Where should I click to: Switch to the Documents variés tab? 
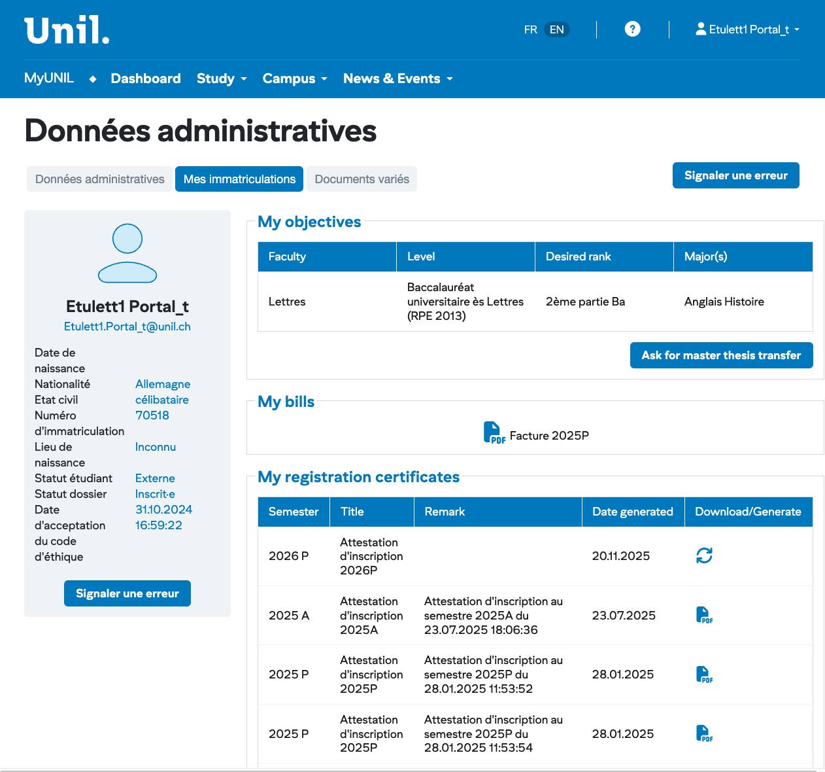[x=362, y=179]
